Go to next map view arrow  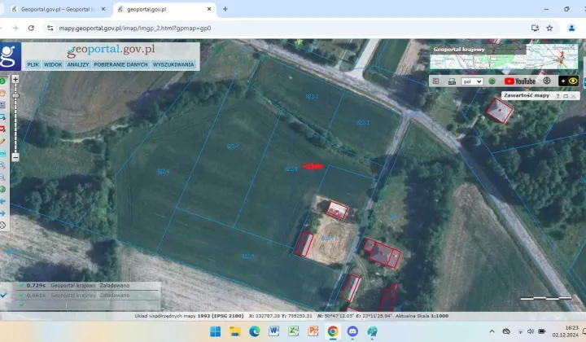point(2,213)
